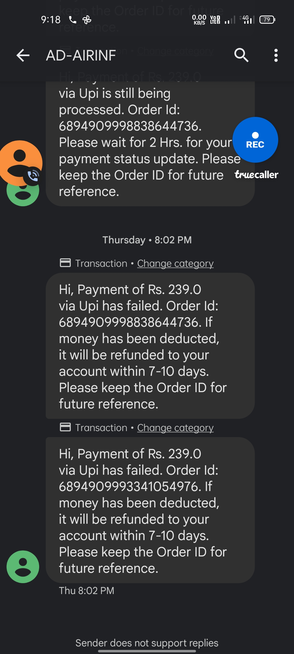Tap the phone call icon in the status bar

point(72,20)
